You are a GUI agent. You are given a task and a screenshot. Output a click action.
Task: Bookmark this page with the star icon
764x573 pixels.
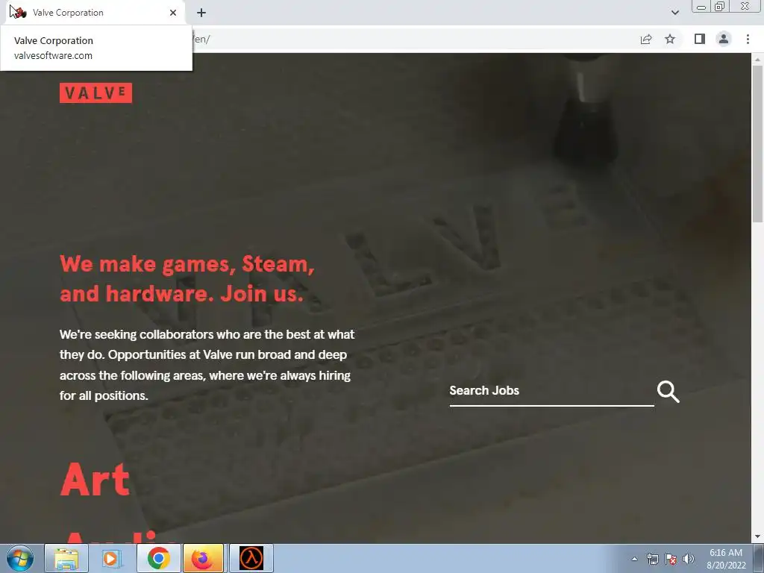pos(670,39)
